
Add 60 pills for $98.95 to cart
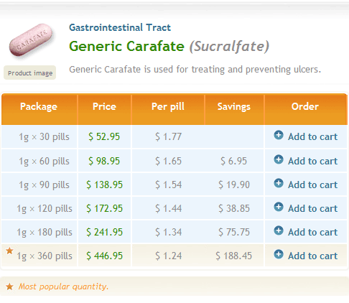click(x=312, y=161)
